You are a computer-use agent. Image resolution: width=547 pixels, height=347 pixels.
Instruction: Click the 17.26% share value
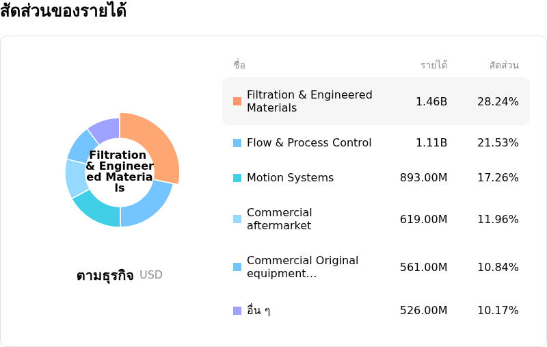[498, 178]
